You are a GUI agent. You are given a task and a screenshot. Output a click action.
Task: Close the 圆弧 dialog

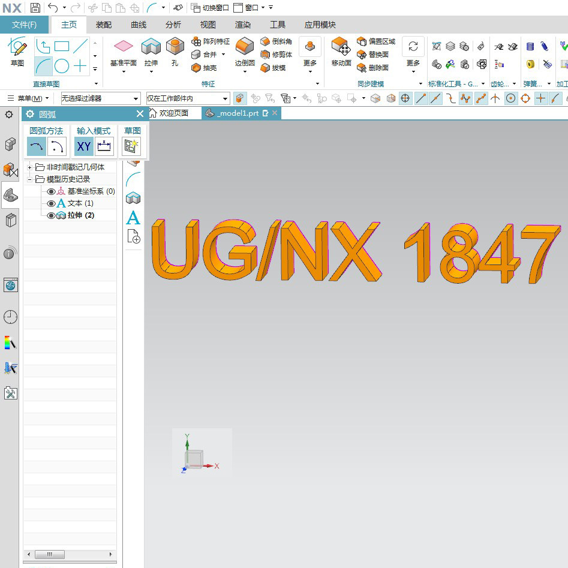[x=140, y=114]
